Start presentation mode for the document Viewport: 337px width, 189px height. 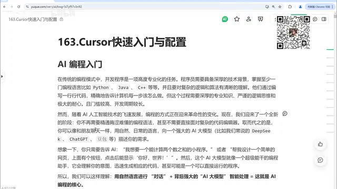click(261, 19)
